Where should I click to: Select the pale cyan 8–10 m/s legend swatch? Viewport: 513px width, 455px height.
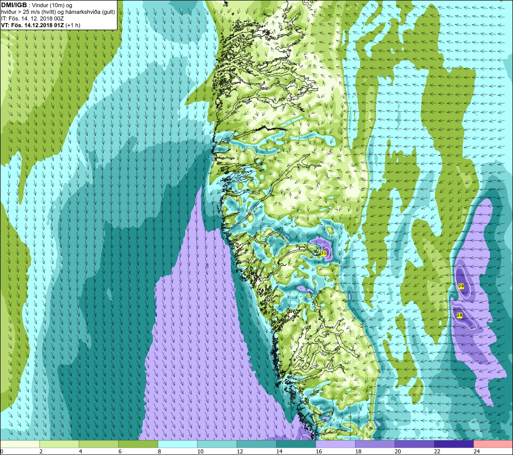tap(177, 444)
